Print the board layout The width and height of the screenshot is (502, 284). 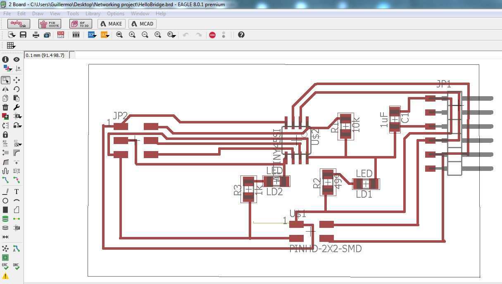pyautogui.click(x=36, y=35)
